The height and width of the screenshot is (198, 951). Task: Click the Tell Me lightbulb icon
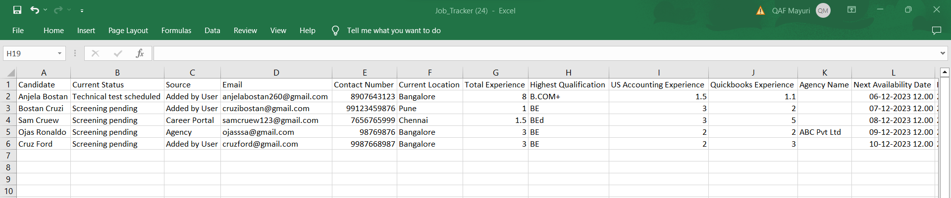335,31
